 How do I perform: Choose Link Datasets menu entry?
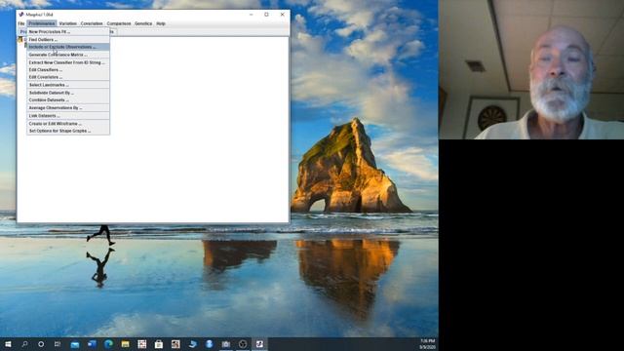pyautogui.click(x=68, y=116)
